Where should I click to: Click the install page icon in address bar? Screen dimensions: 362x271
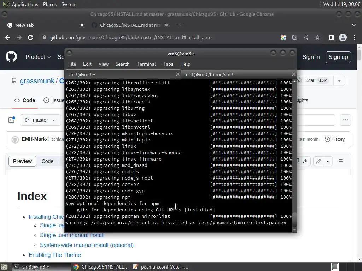tap(295, 37)
